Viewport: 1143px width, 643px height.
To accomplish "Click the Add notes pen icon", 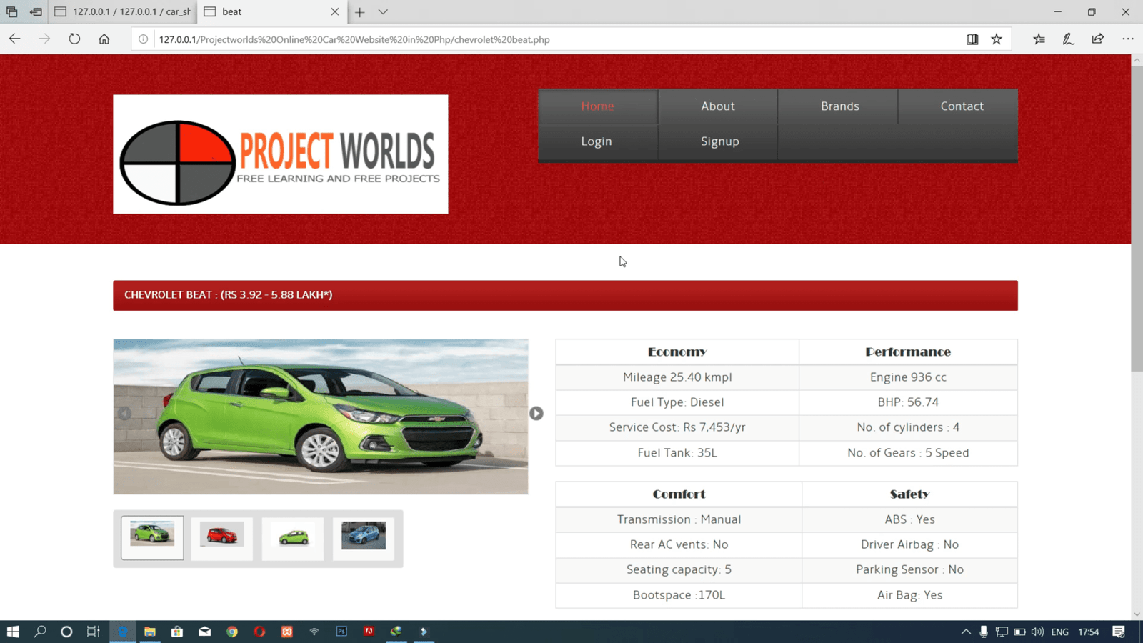I will pos(1068,39).
